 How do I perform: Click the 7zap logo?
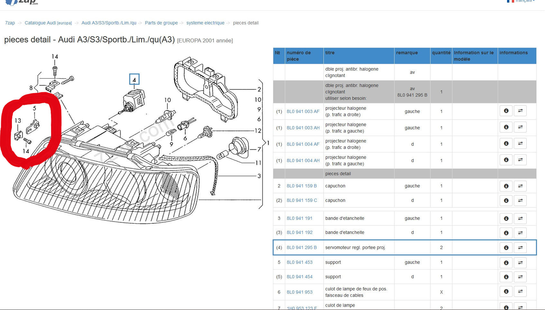tap(21, 2)
